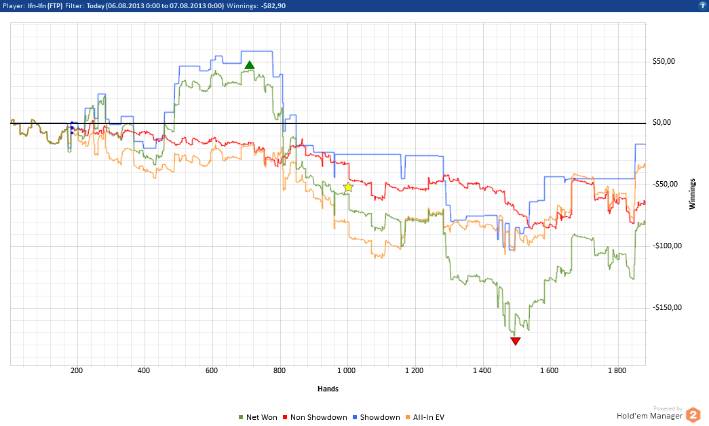The width and height of the screenshot is (709, 426).
Task: Click the green upward triangle peak marker
Action: 250,66
